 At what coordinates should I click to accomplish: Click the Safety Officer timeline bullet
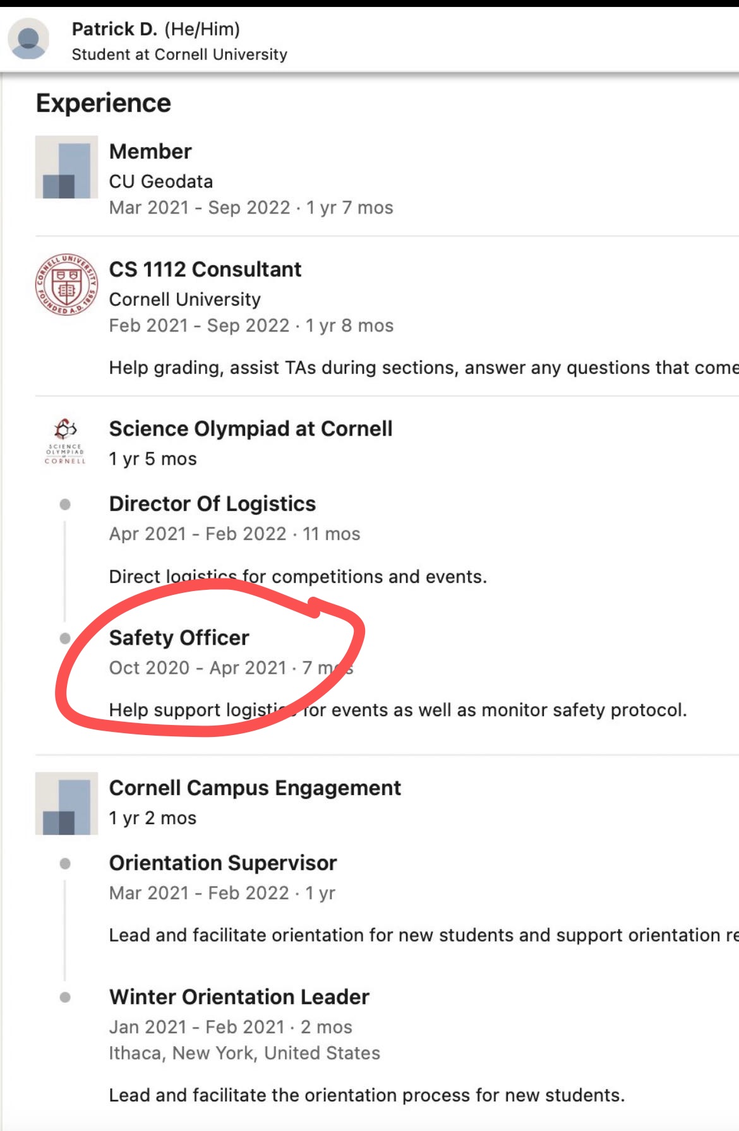point(65,638)
